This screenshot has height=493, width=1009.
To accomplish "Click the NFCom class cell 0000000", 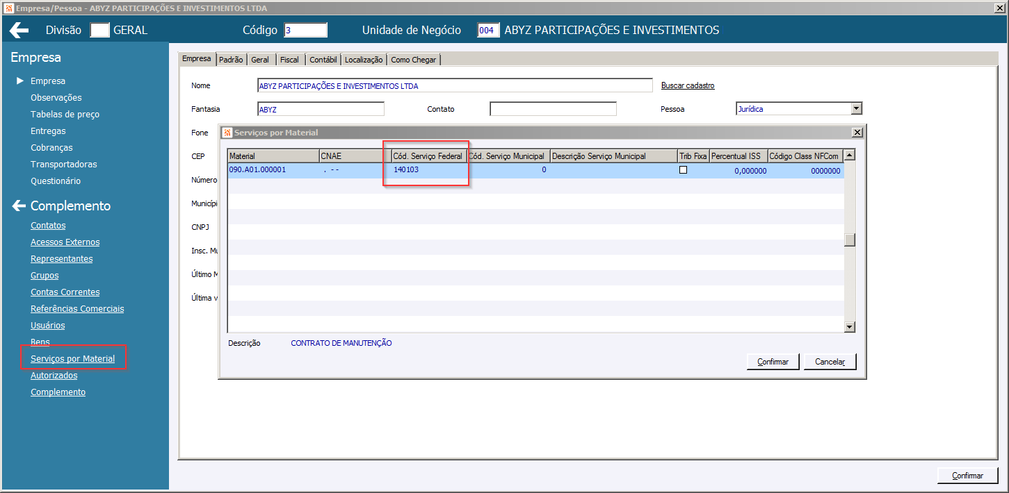I will (x=805, y=170).
